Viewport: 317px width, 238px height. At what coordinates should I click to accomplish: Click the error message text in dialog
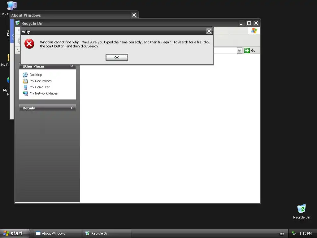125,44
